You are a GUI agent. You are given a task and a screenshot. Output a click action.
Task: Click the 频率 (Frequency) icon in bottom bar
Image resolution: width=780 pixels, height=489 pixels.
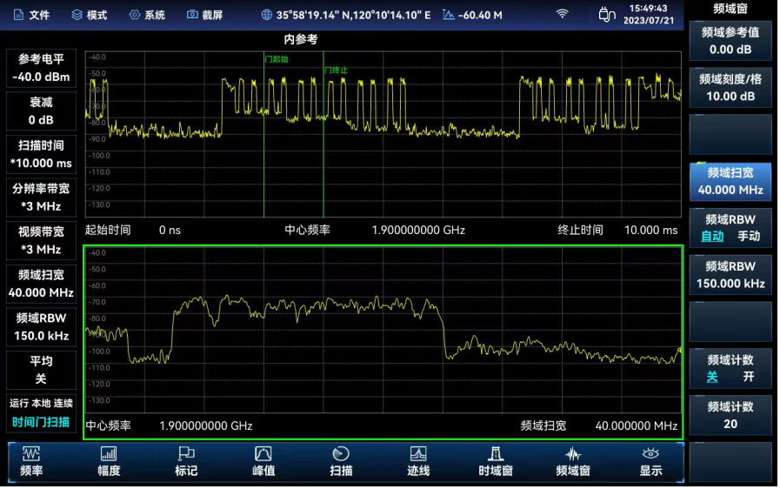(x=31, y=461)
